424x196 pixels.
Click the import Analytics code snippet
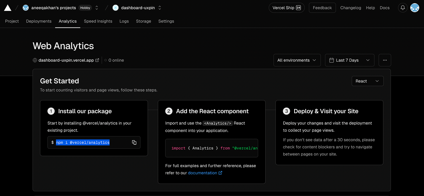click(211, 148)
